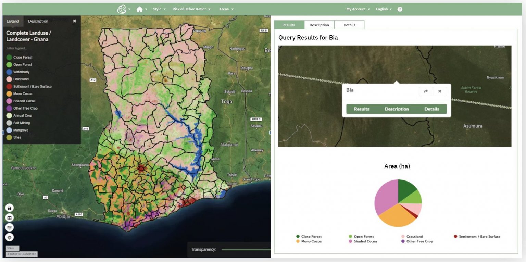526x262 pixels.
Task: Open the table view icon button
Action: click(10, 217)
